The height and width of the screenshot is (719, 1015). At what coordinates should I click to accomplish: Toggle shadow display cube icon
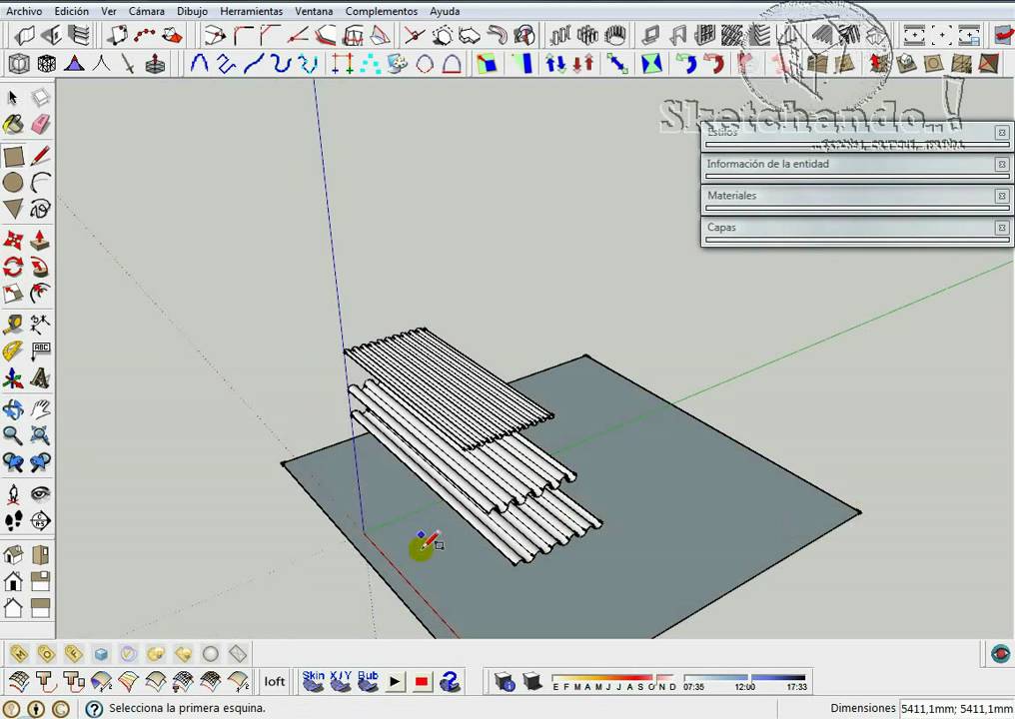click(x=531, y=681)
